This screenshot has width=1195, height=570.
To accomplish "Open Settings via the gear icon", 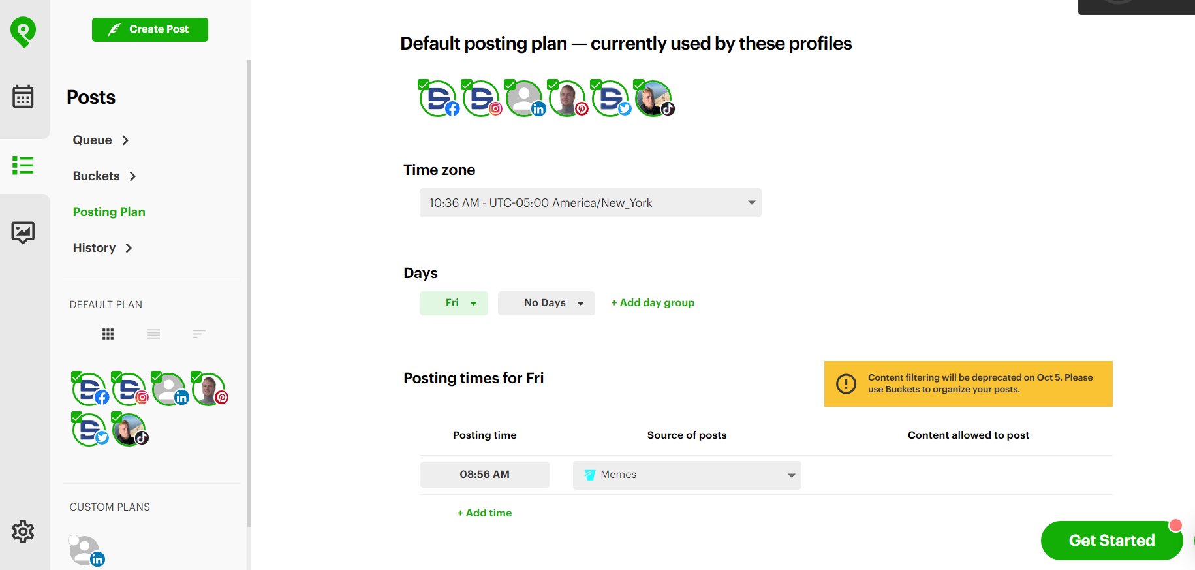I will click(23, 531).
